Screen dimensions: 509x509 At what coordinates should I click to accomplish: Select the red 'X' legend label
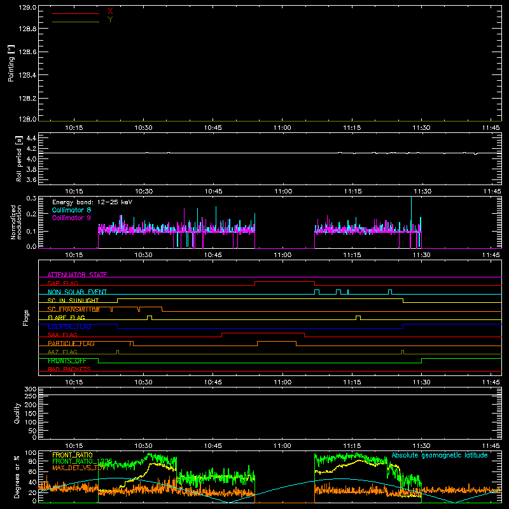(110, 11)
